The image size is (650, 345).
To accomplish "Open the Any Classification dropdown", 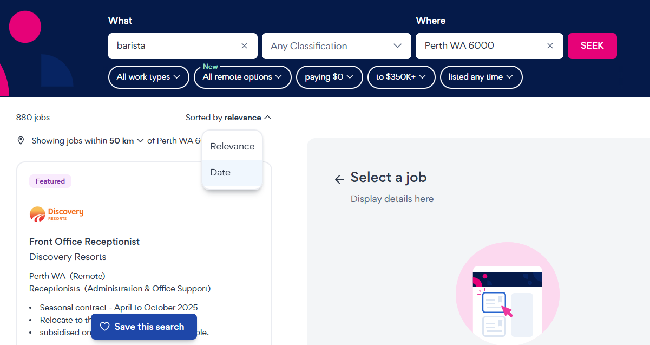I will pos(336,46).
